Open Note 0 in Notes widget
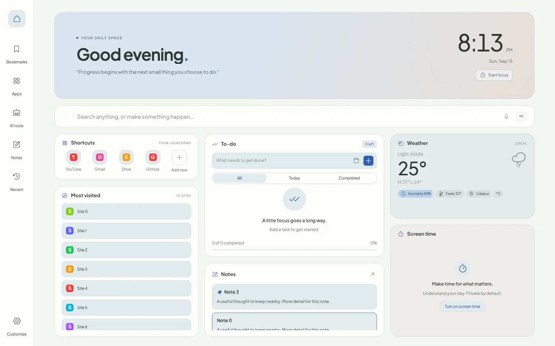This screenshot has height=346, width=555. (x=294, y=322)
